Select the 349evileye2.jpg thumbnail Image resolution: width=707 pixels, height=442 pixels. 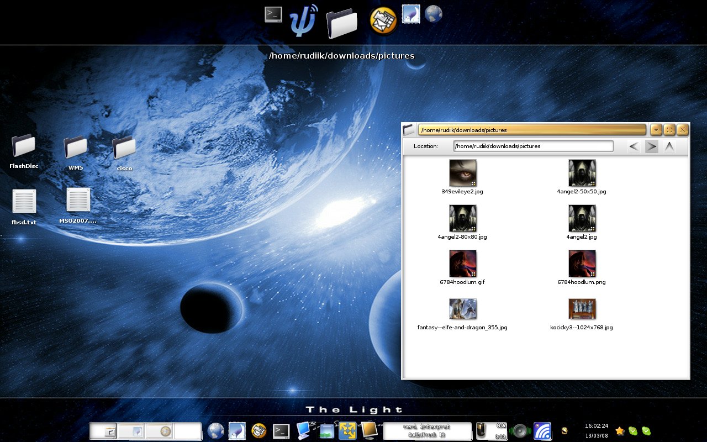[x=462, y=173]
